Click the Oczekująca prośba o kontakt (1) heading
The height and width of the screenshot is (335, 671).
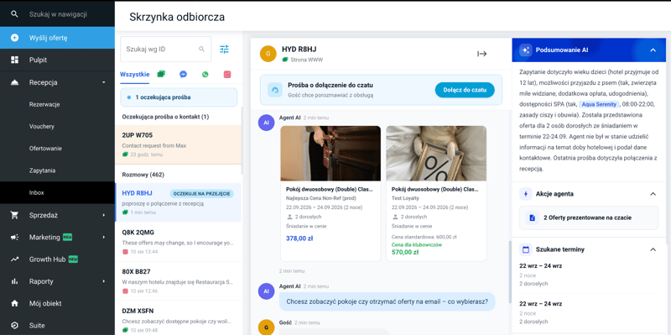(165, 117)
